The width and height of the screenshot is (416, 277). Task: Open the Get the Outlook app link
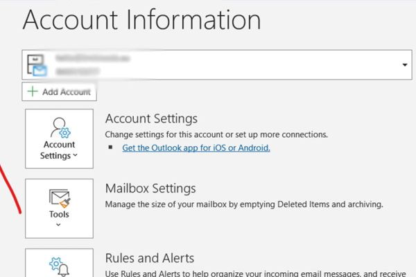coord(196,148)
